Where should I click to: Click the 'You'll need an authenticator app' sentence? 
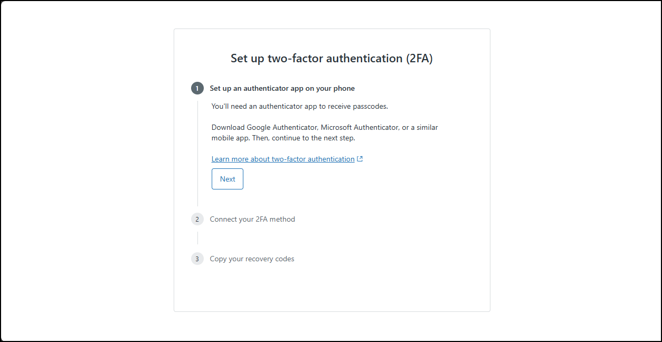pos(299,106)
